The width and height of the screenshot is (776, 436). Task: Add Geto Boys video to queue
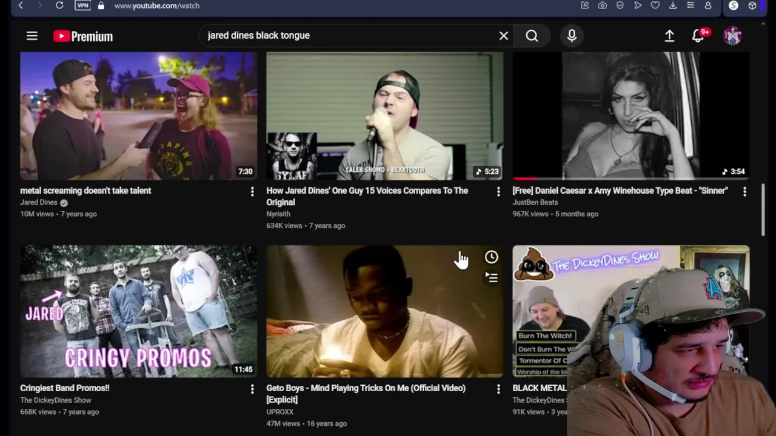(491, 277)
